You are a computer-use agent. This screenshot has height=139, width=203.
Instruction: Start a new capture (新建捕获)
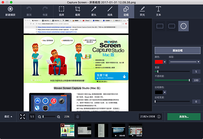pyautogui.click(x=10, y=11)
